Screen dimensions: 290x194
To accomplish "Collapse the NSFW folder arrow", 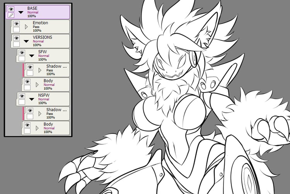I will tap(32, 99).
